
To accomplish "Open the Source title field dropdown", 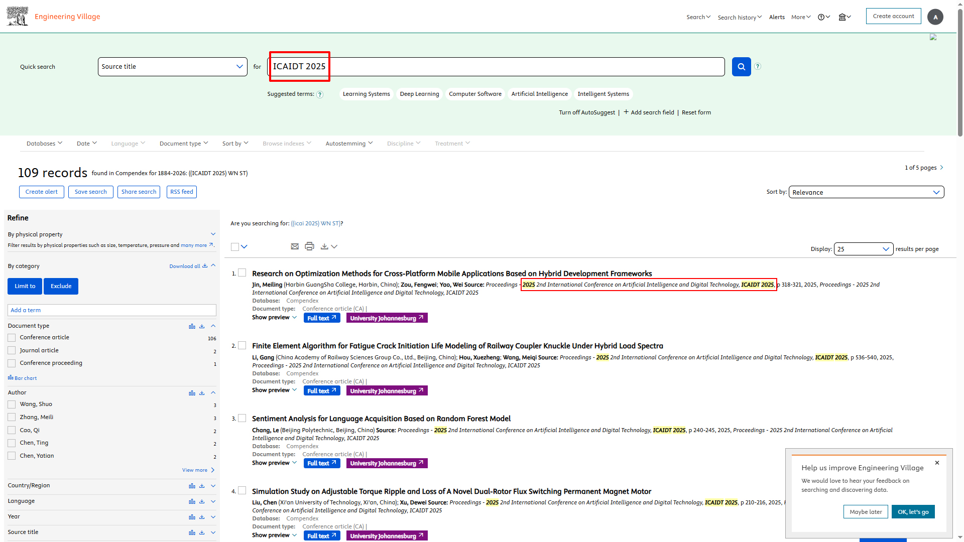I will click(172, 67).
